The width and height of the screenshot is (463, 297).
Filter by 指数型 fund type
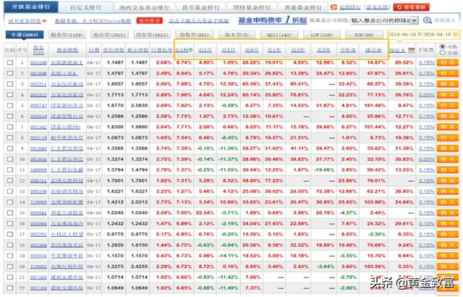(195, 35)
